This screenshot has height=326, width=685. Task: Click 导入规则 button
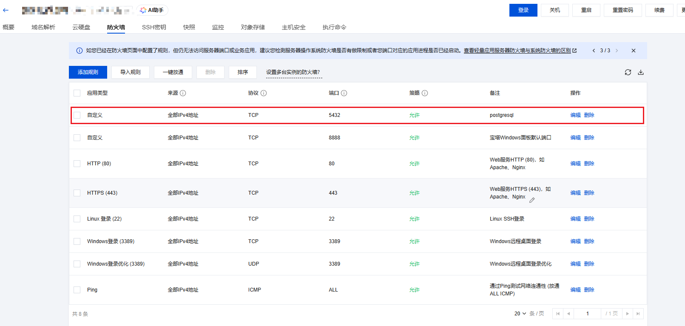point(131,72)
